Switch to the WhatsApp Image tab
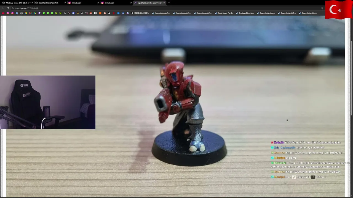Screen dimensions: 353x198 point(17,3)
